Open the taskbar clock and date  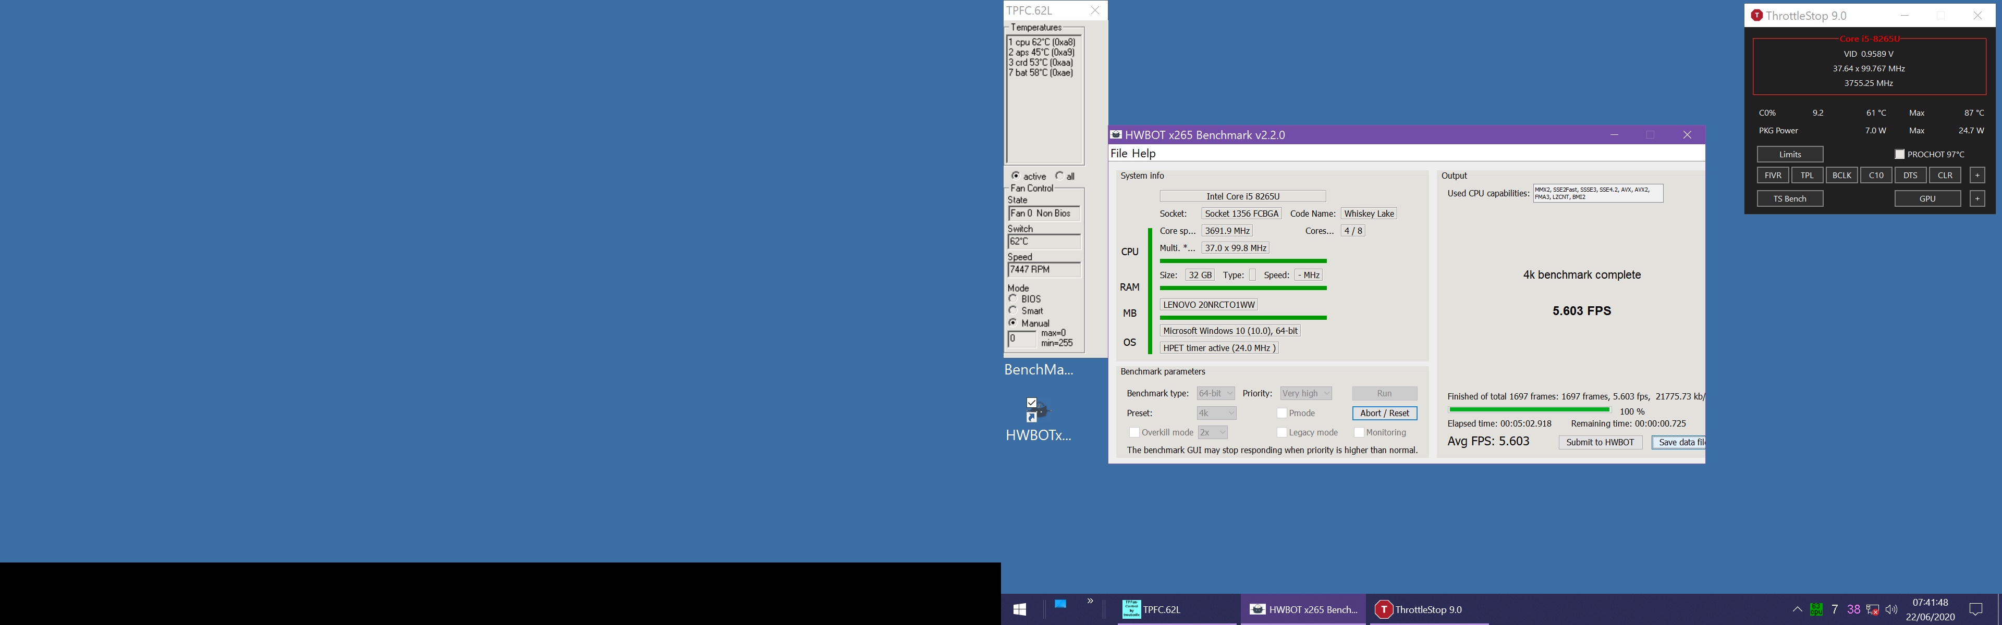1930,609
